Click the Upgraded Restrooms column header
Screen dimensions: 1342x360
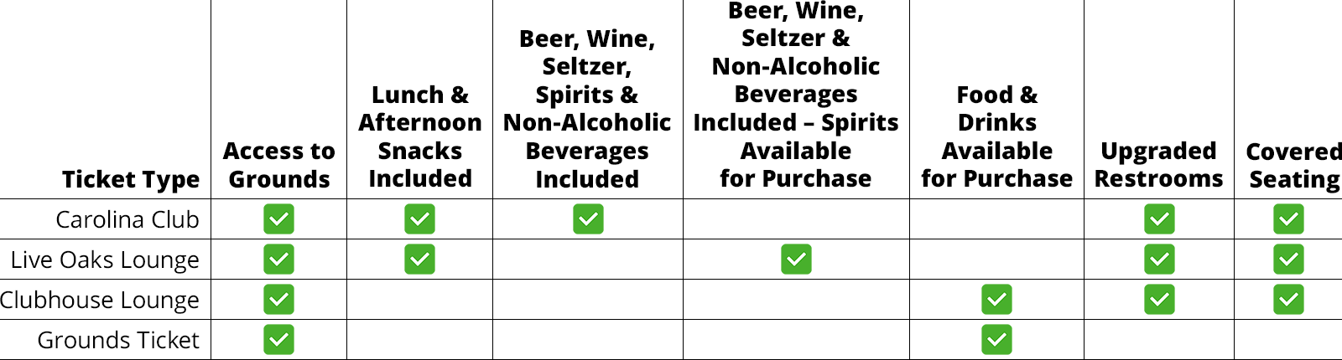[1158, 165]
